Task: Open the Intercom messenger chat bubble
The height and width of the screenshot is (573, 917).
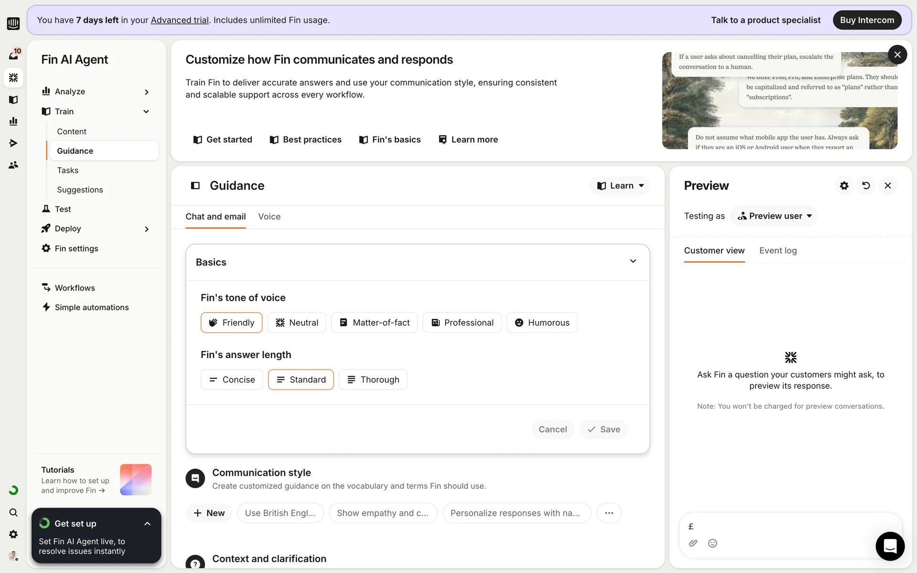Action: pos(890,546)
